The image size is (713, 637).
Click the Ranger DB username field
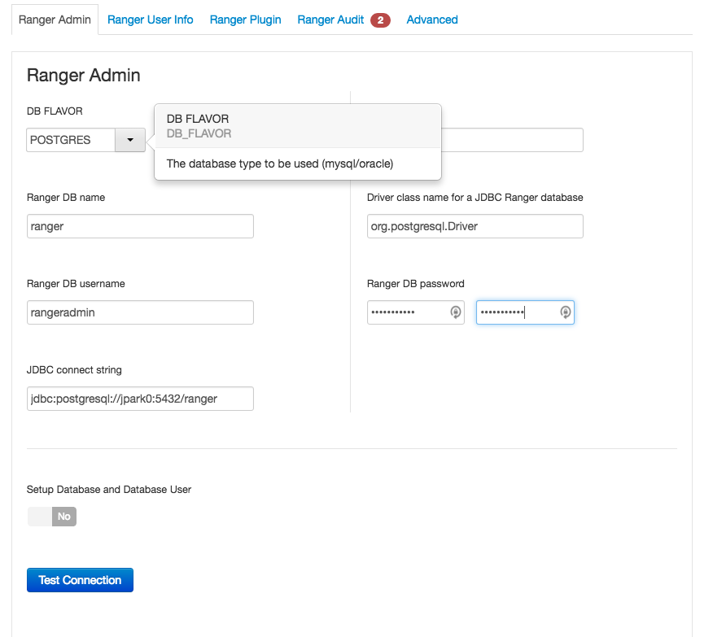tap(139, 312)
